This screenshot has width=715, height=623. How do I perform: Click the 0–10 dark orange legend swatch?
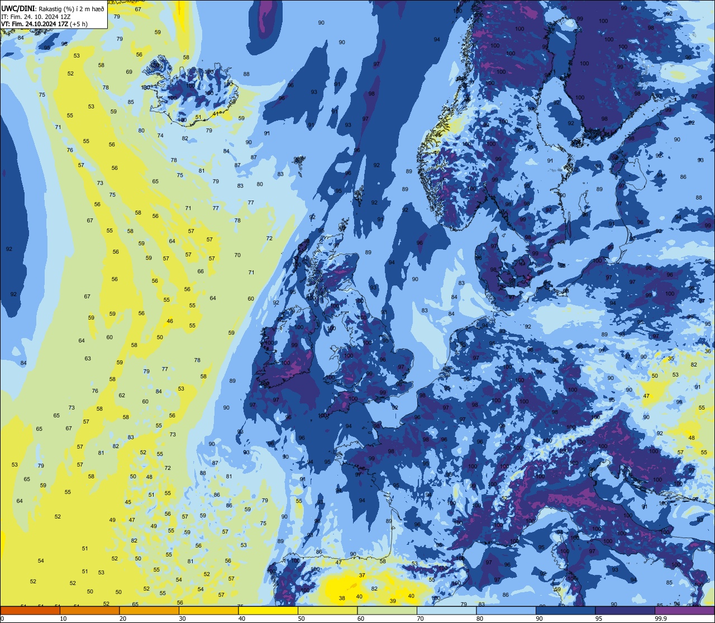(30, 610)
